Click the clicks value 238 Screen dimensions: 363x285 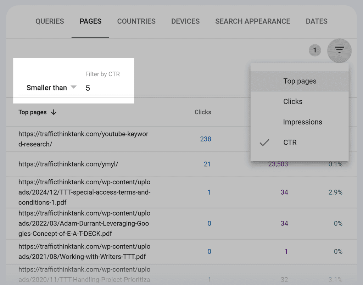[x=206, y=139]
